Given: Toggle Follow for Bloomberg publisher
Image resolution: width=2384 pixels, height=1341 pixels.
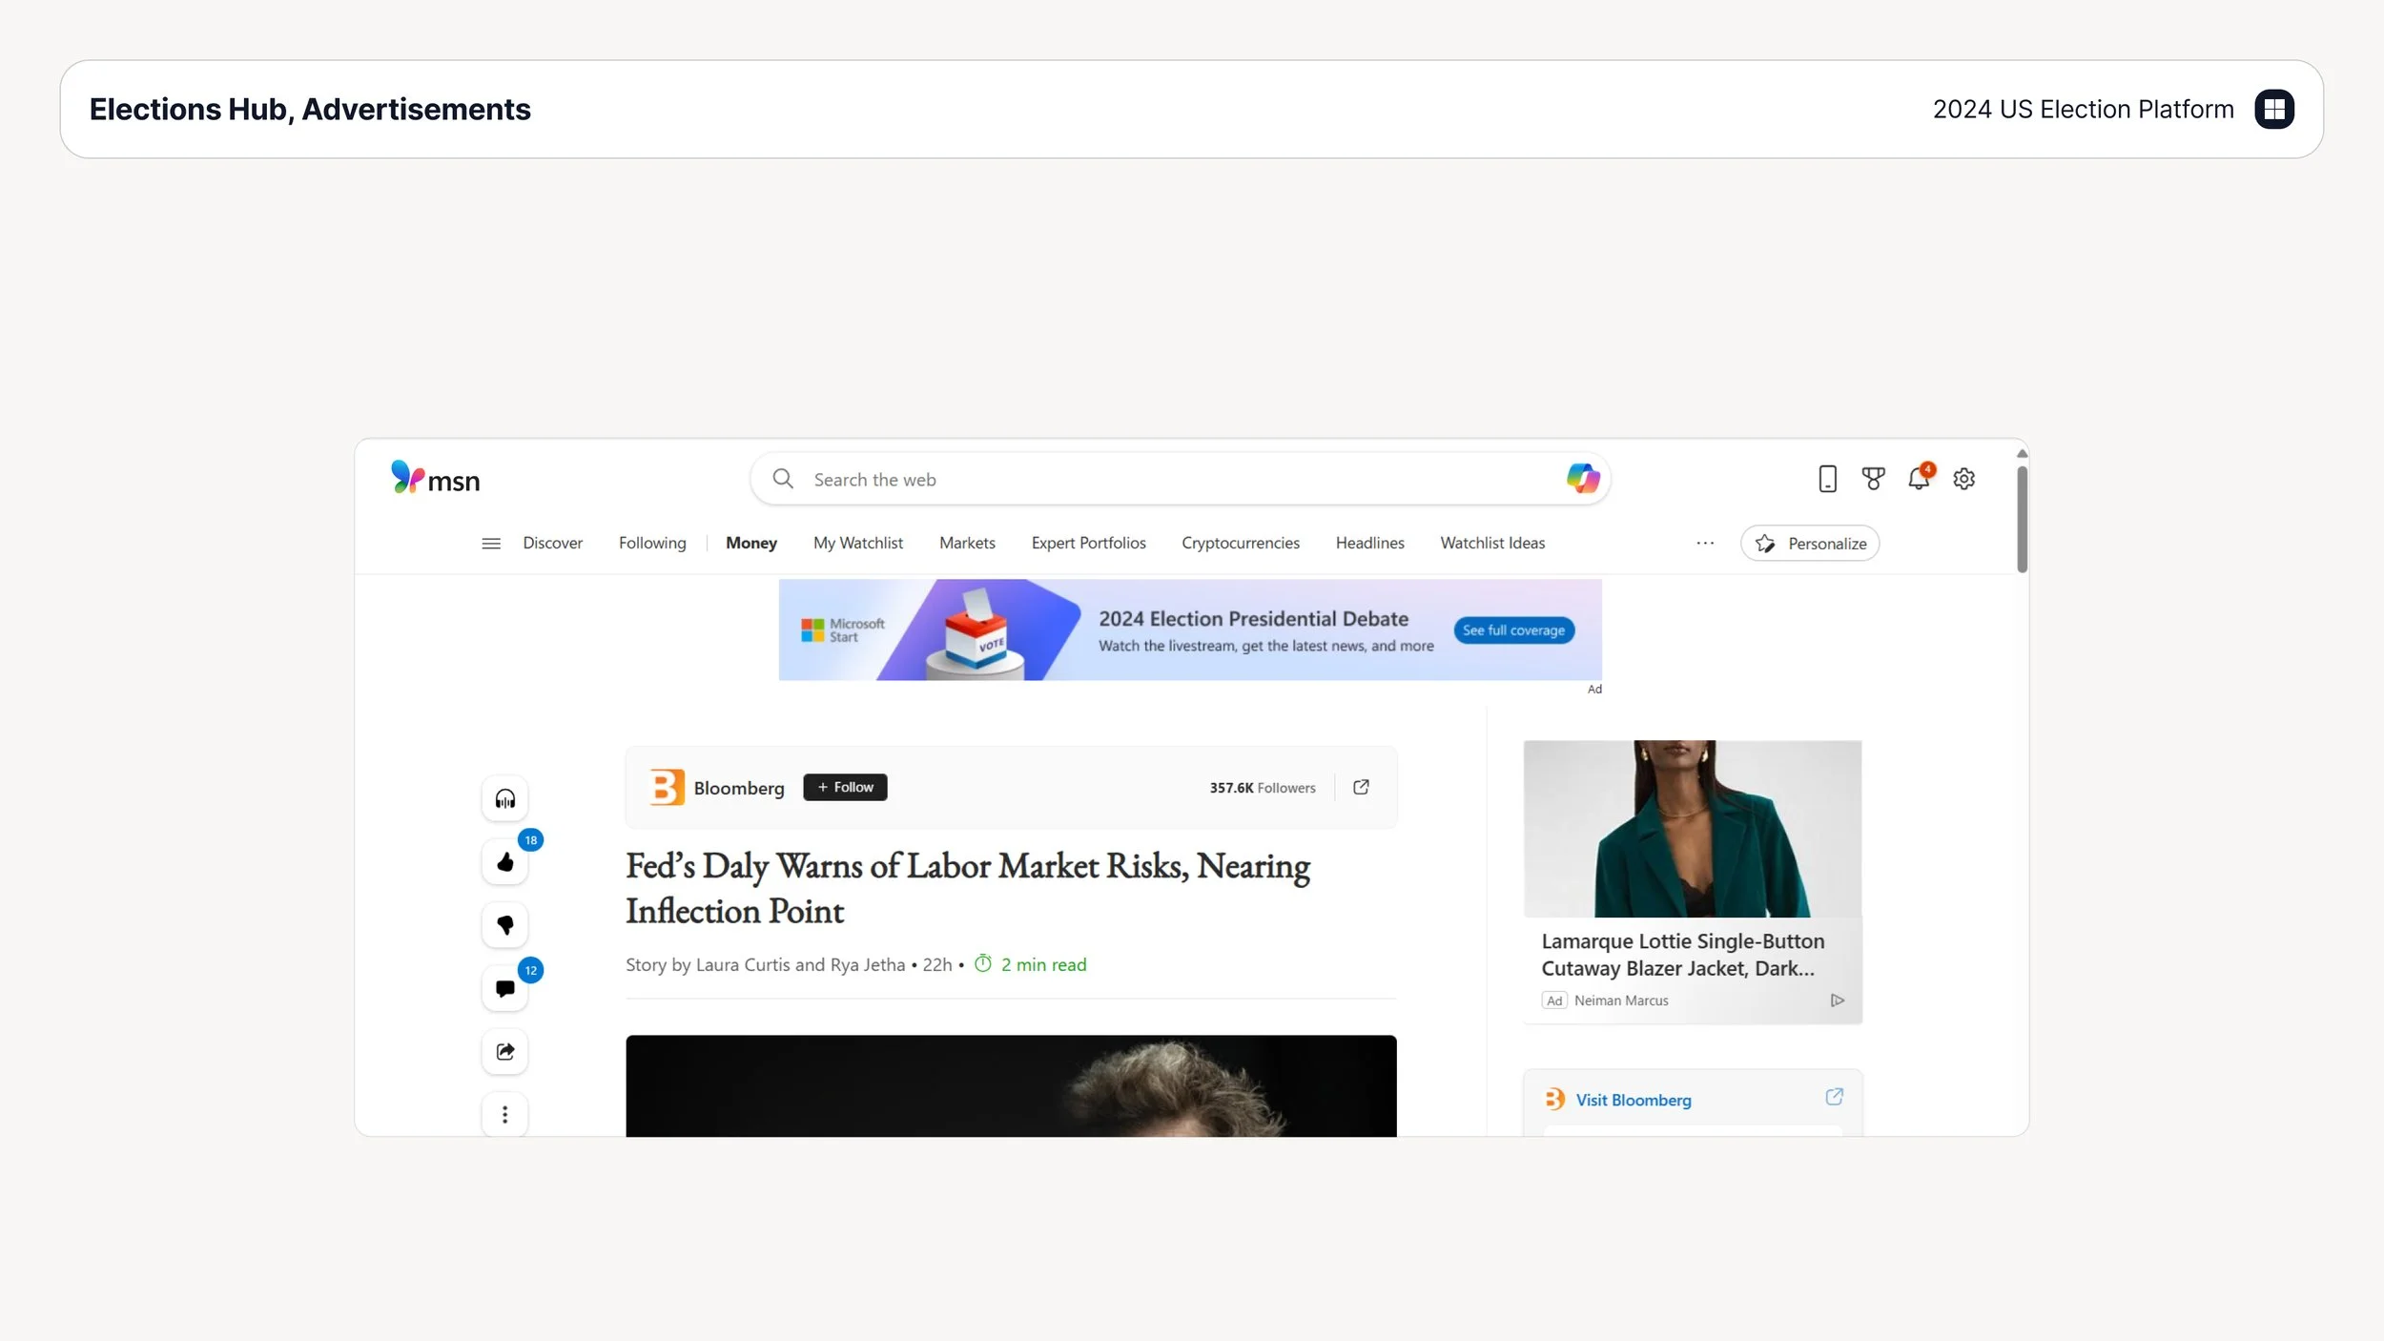Looking at the screenshot, I should click(845, 787).
